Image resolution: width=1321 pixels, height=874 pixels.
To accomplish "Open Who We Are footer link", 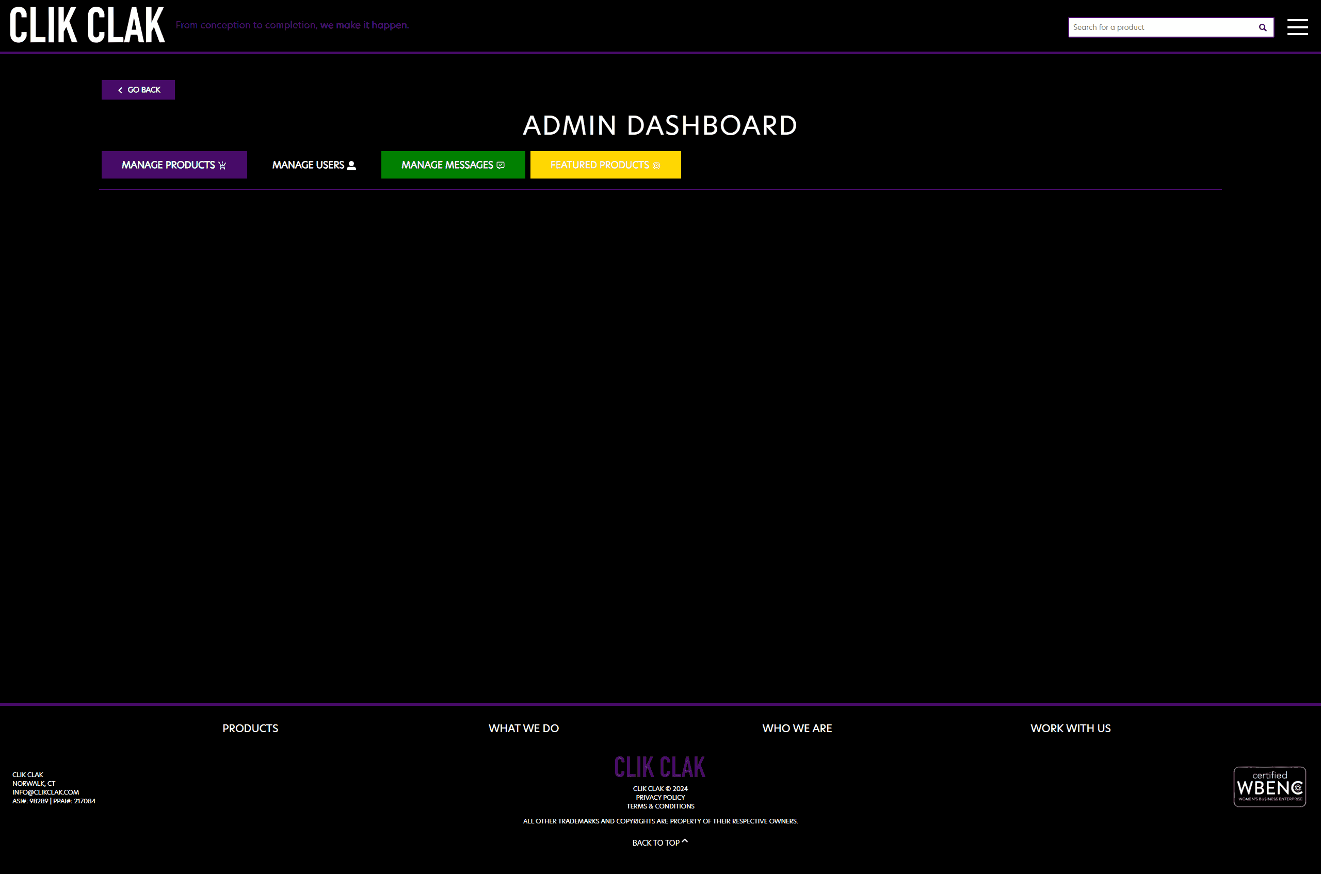I will point(797,728).
